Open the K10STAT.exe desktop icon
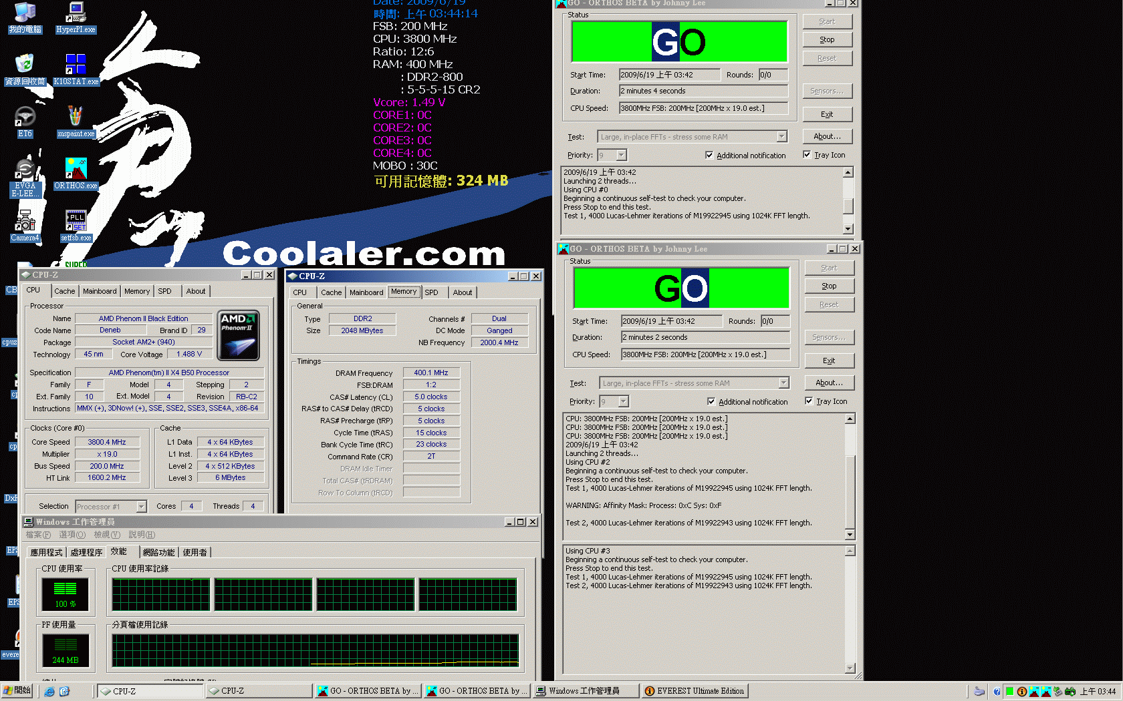1123x701 pixels. click(76, 69)
